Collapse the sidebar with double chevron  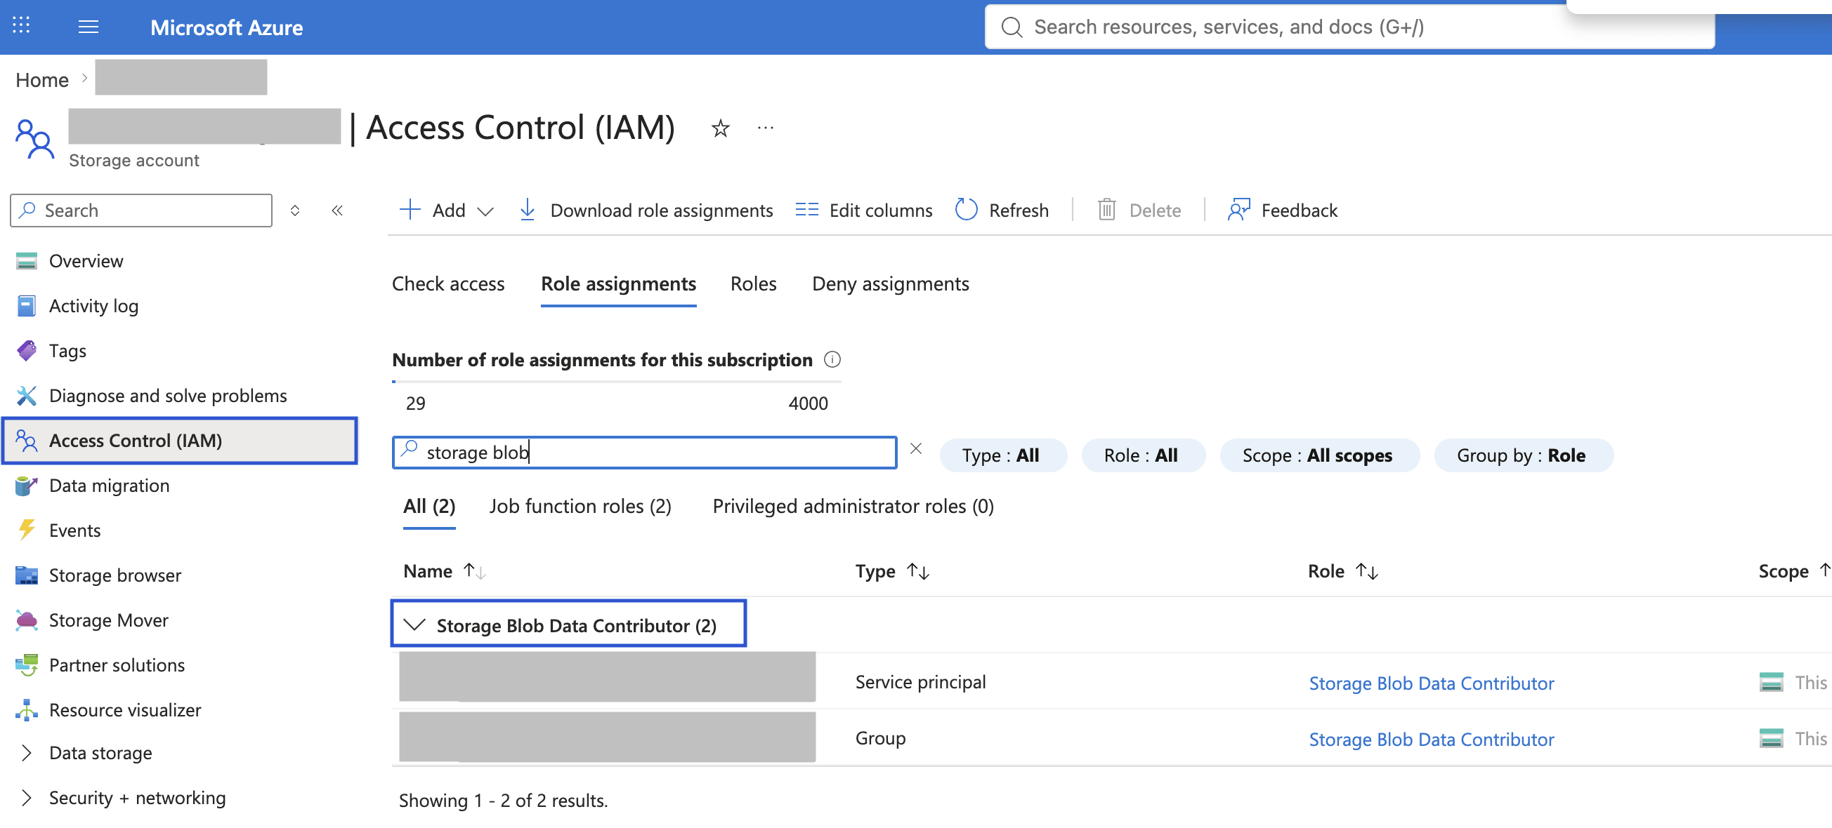coord(337,211)
